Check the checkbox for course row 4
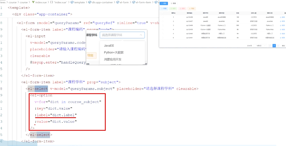Viewport: 286px width, 146px height. (x=162, y=30)
